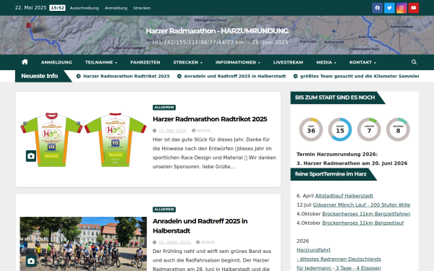Image resolution: width=434 pixels, height=271 pixels.
Task: Click clock icon beside 22. April 2025
Action: click(x=155, y=242)
